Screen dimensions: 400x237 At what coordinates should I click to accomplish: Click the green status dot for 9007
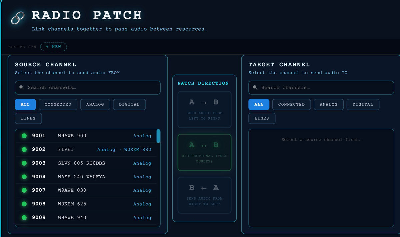click(x=24, y=190)
